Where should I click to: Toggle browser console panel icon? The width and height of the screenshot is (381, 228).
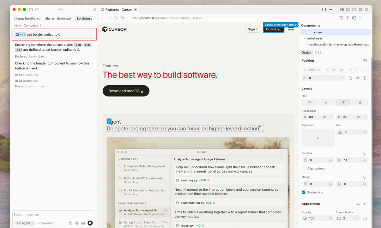coord(354,18)
